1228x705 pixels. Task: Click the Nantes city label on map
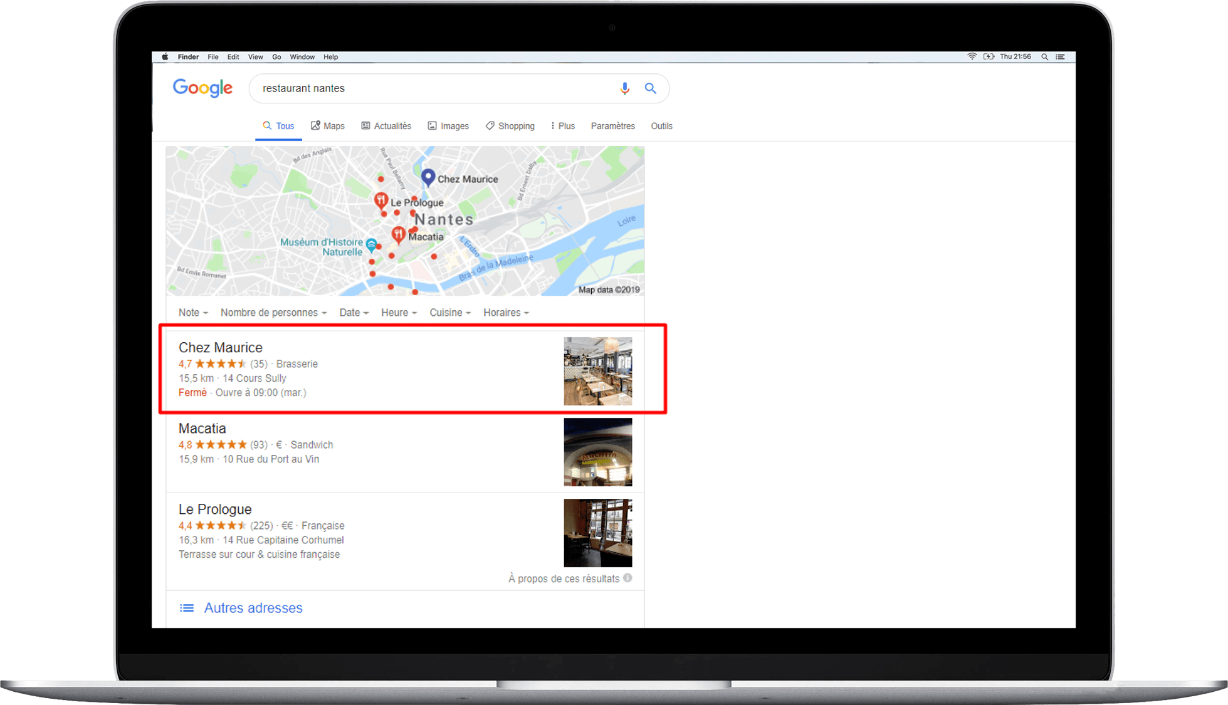(x=444, y=219)
